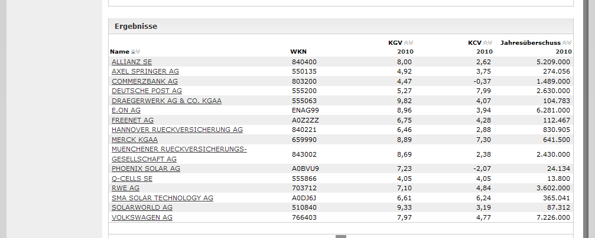Open the PHOENIX SOLAR AG link
The image size is (595, 238).
click(146, 168)
